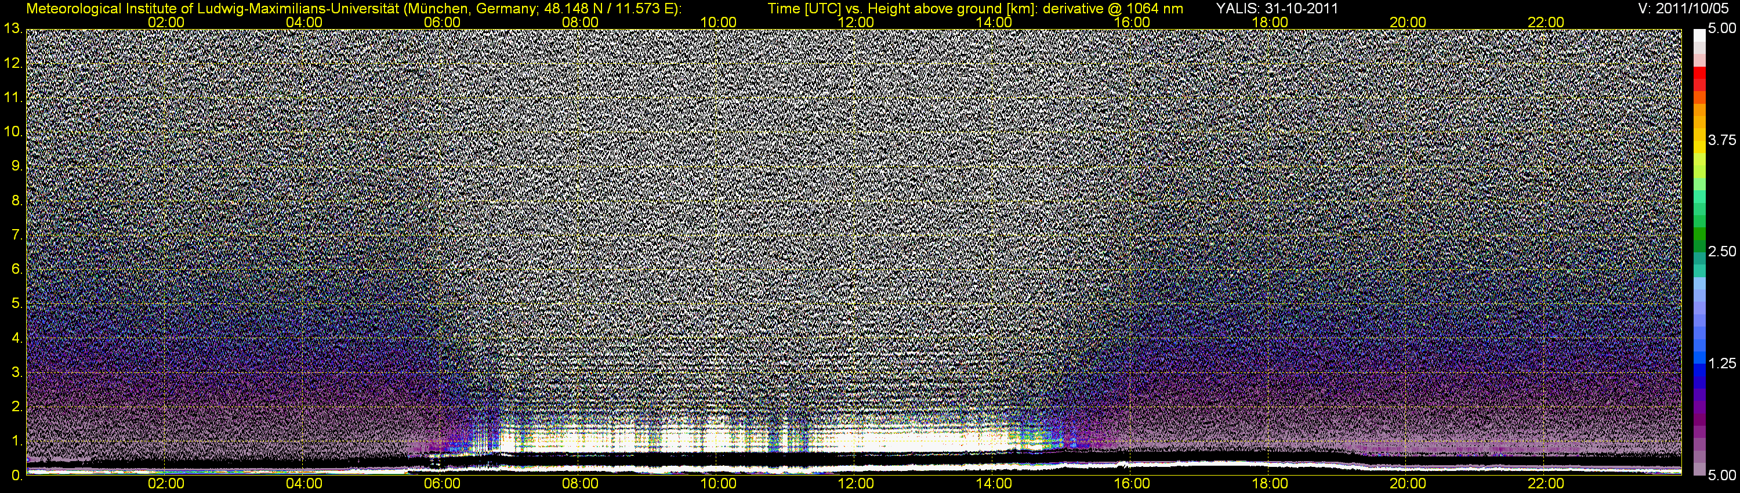Click the 5.00 value below the color scale
Screen dimensions: 1740x493
(1722, 476)
